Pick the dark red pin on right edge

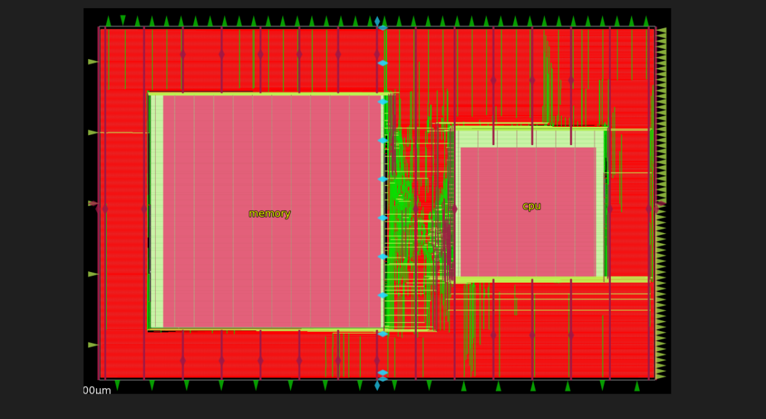[x=661, y=203]
